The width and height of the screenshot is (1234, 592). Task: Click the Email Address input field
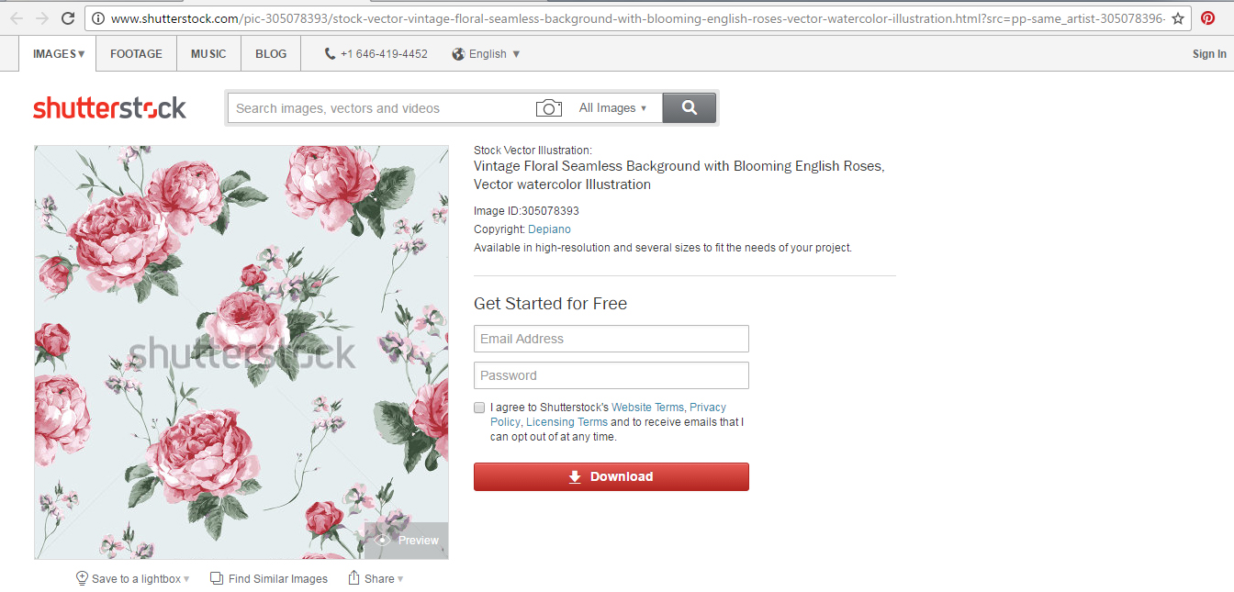(x=611, y=339)
